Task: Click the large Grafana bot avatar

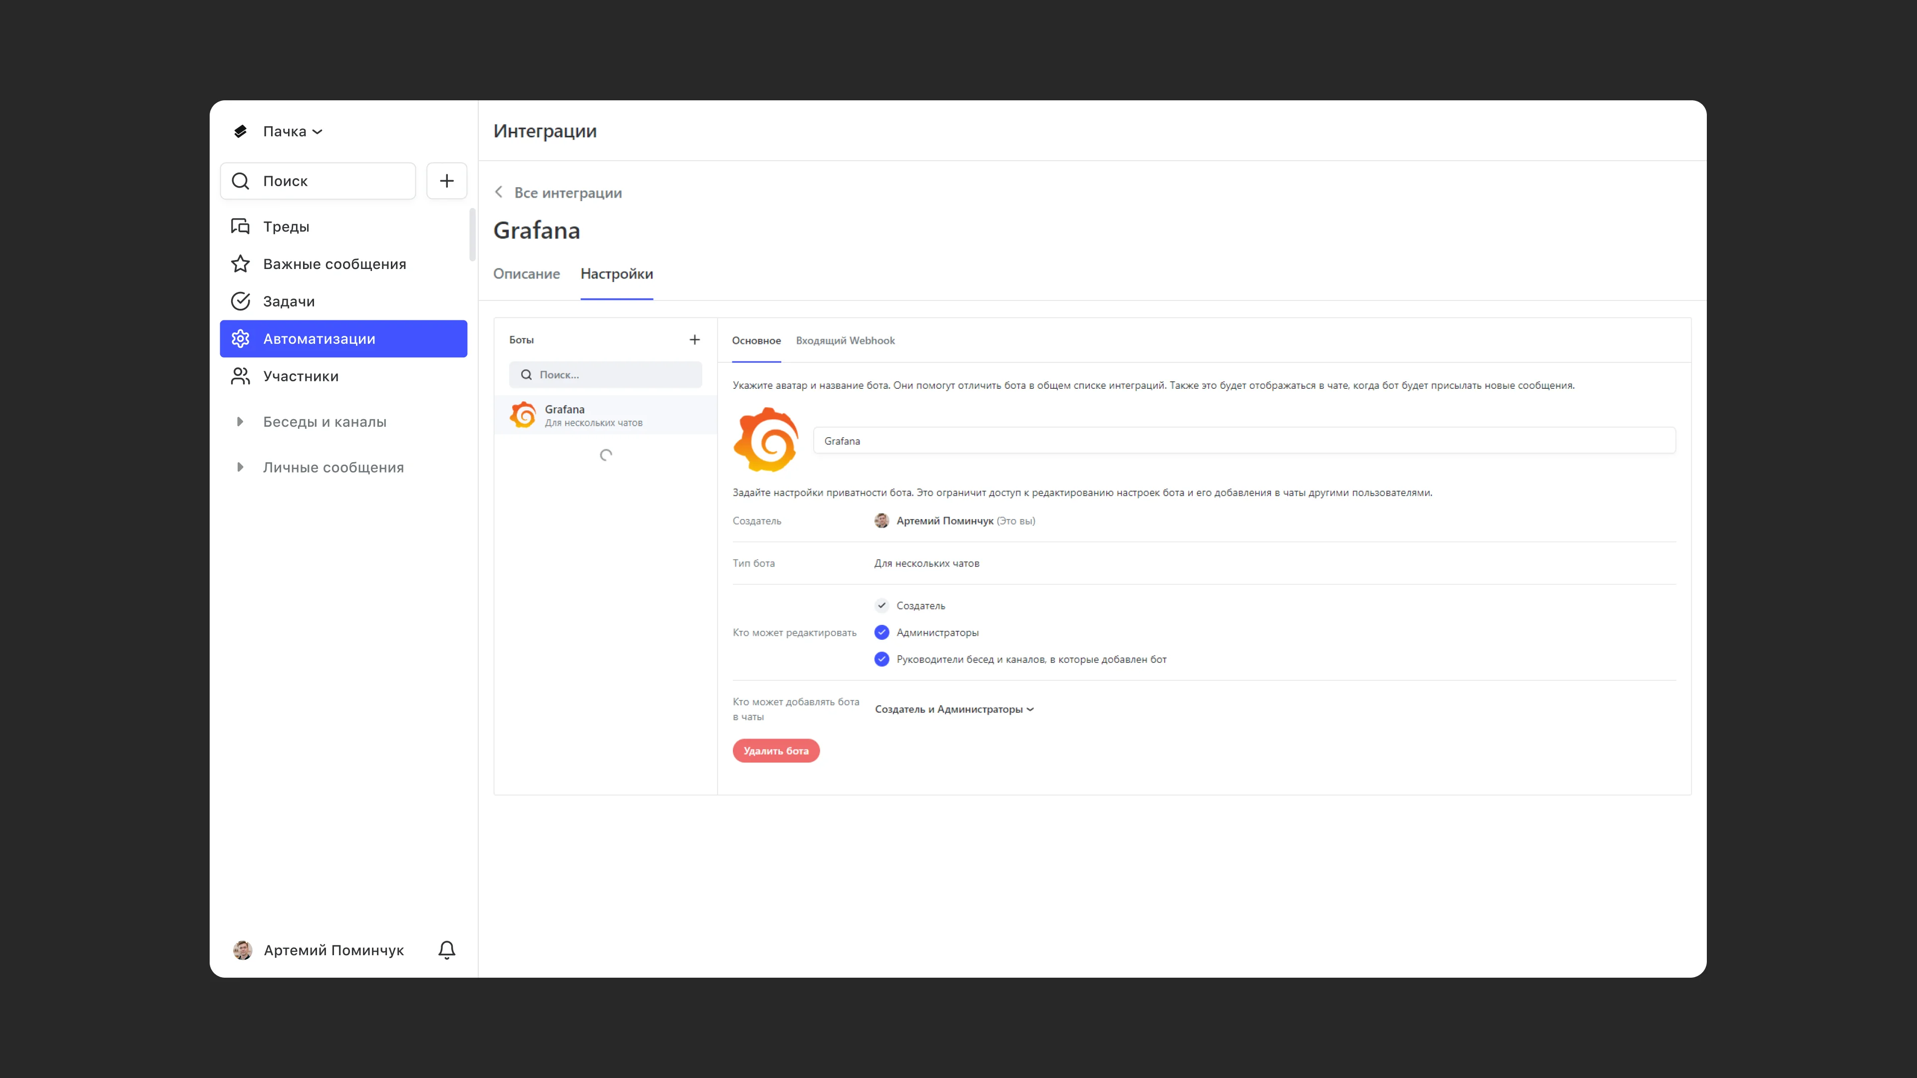Action: coord(766,440)
